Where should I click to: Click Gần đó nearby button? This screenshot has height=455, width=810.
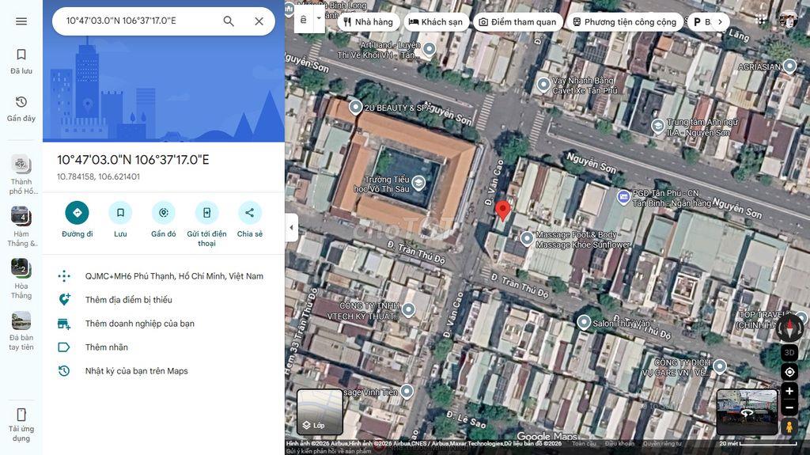tap(163, 220)
